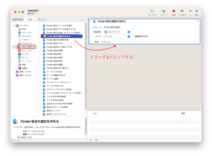The height and width of the screenshot is (156, 212).
Task: Select the 連絡先 category
Action: (x=23, y=68)
